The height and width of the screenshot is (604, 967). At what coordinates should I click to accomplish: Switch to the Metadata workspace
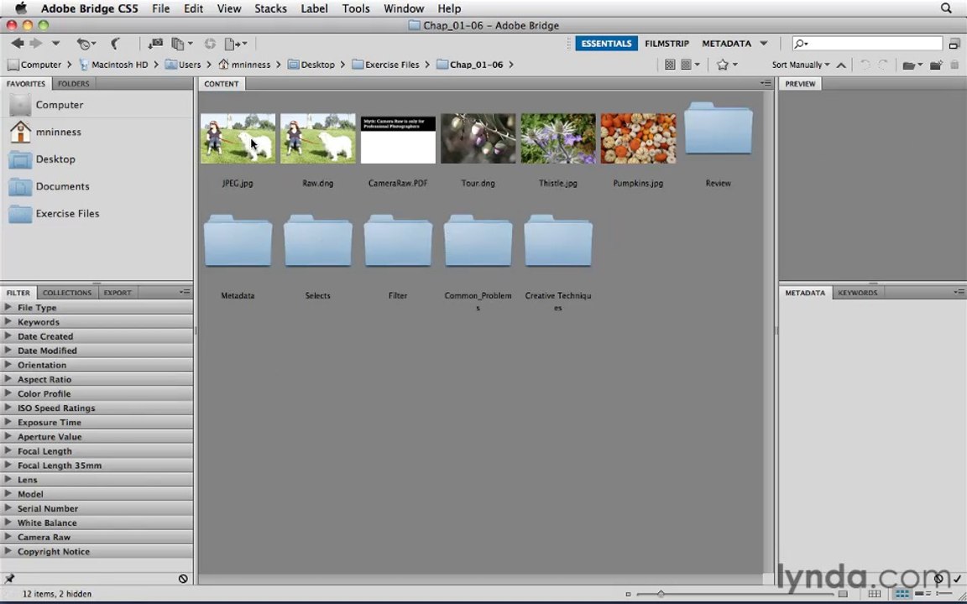click(726, 44)
